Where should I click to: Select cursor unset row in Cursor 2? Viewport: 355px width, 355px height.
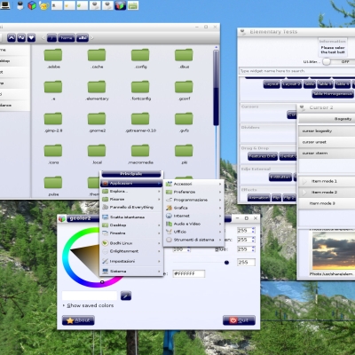tap(327, 142)
